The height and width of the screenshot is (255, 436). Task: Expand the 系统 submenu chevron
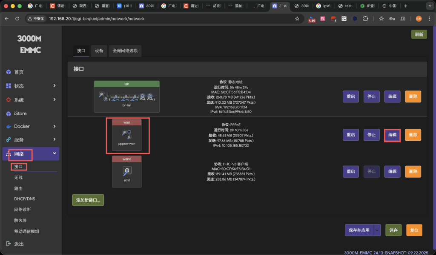click(x=54, y=100)
